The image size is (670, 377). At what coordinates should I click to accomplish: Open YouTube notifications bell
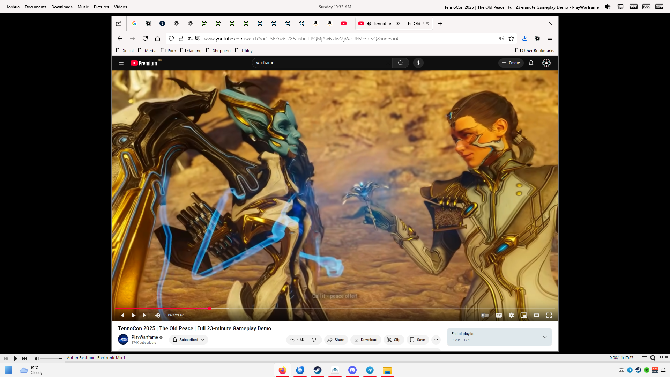point(531,63)
